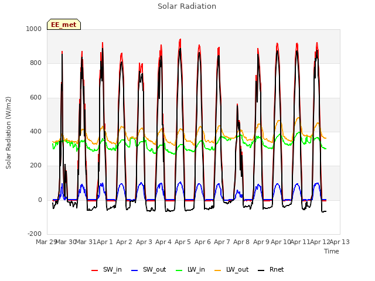
Task: Click the EE_met annotation label
Action: pos(64,25)
